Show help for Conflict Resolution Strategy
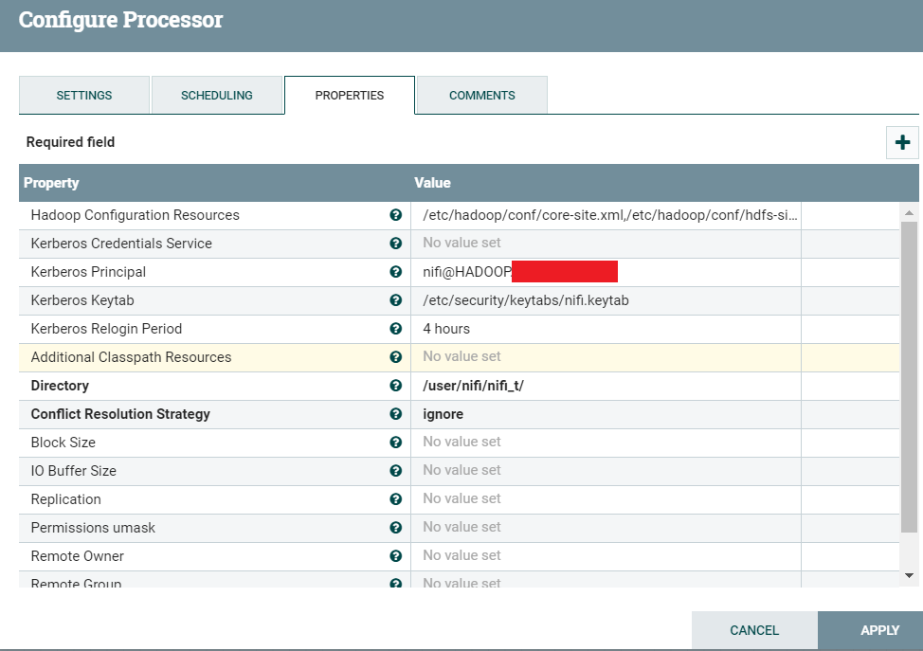 click(396, 414)
